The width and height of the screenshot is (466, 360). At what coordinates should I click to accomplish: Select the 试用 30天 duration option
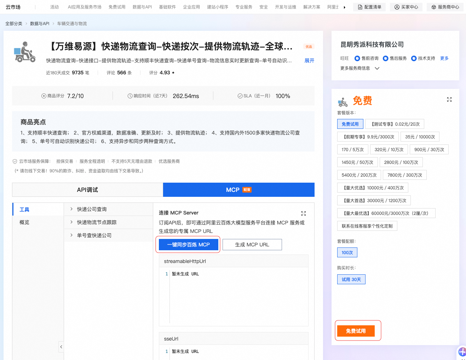(x=351, y=279)
